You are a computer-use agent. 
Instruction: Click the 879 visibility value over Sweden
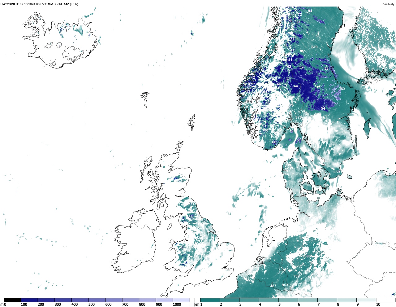314,47
